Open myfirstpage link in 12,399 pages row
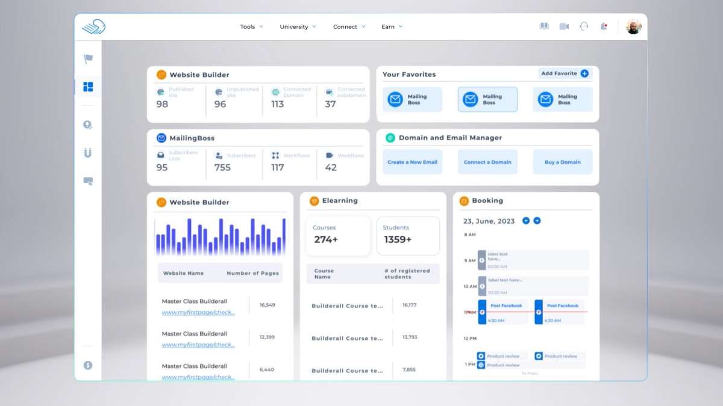The width and height of the screenshot is (723, 406). [198, 345]
